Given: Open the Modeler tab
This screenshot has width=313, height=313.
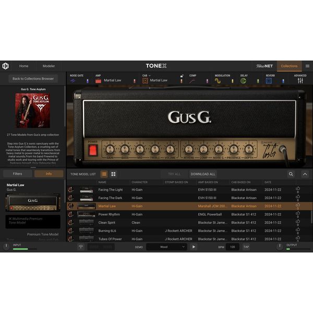Looking at the screenshot, I should point(49,66).
